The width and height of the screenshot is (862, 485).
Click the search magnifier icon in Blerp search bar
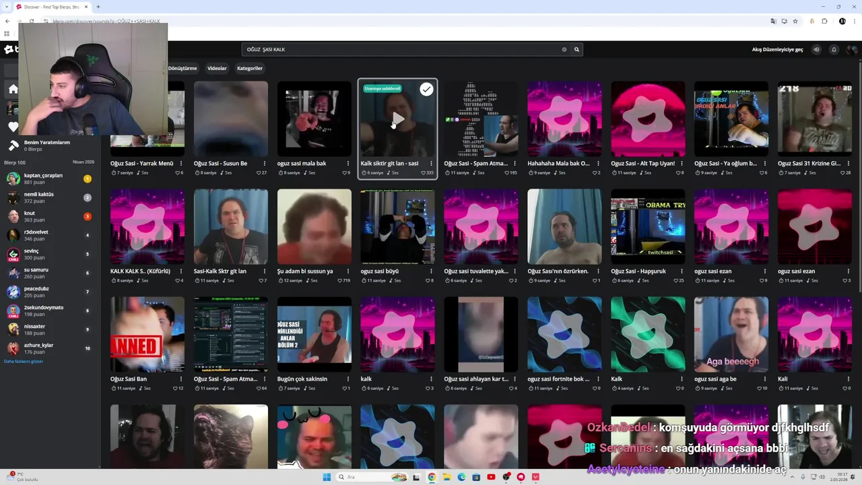coord(576,49)
